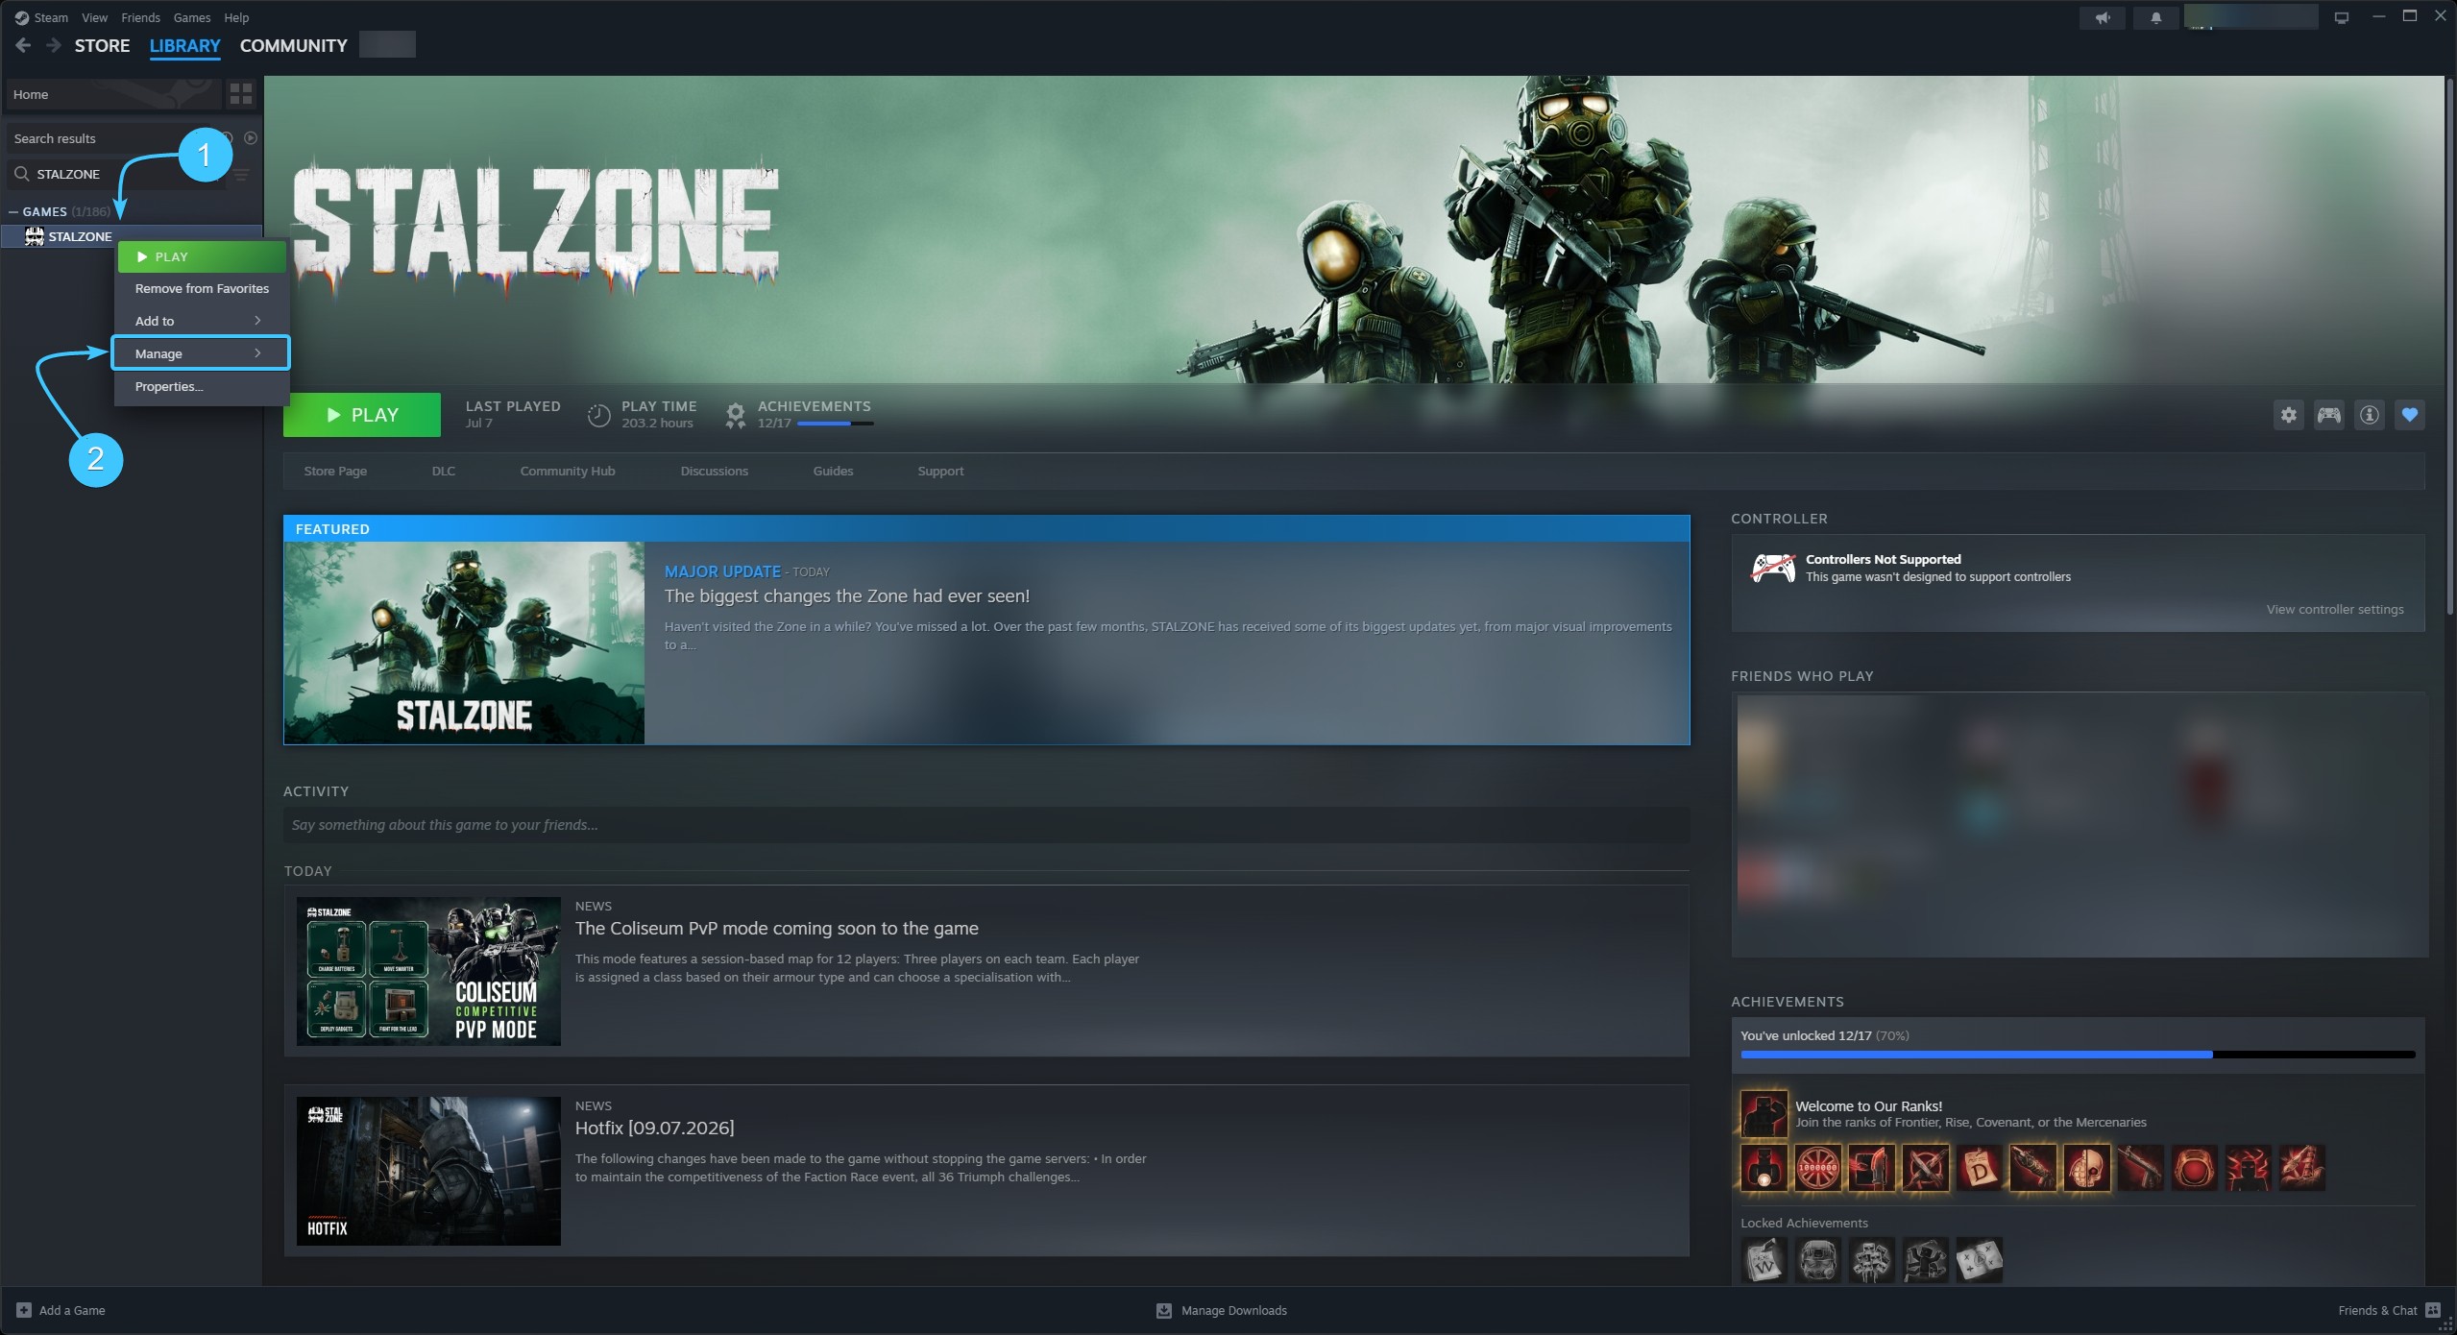This screenshot has height=1335, width=2457.
Task: Go forward with the navigation arrow
Action: [54, 45]
